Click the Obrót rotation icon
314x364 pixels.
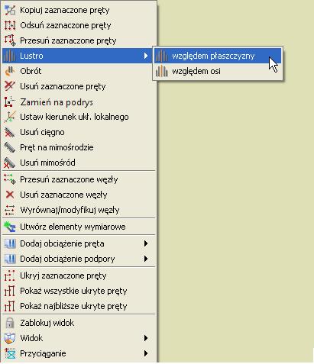coord(10,71)
